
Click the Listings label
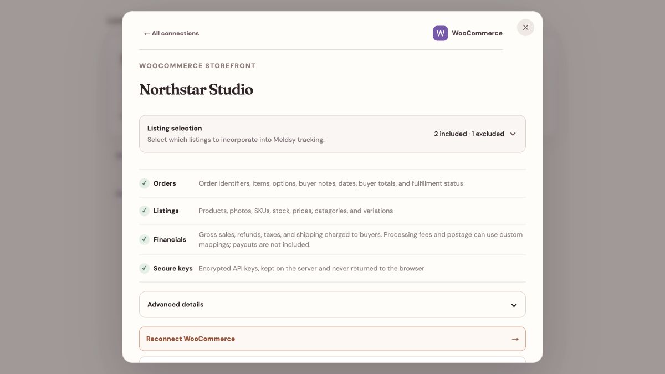[x=166, y=211]
